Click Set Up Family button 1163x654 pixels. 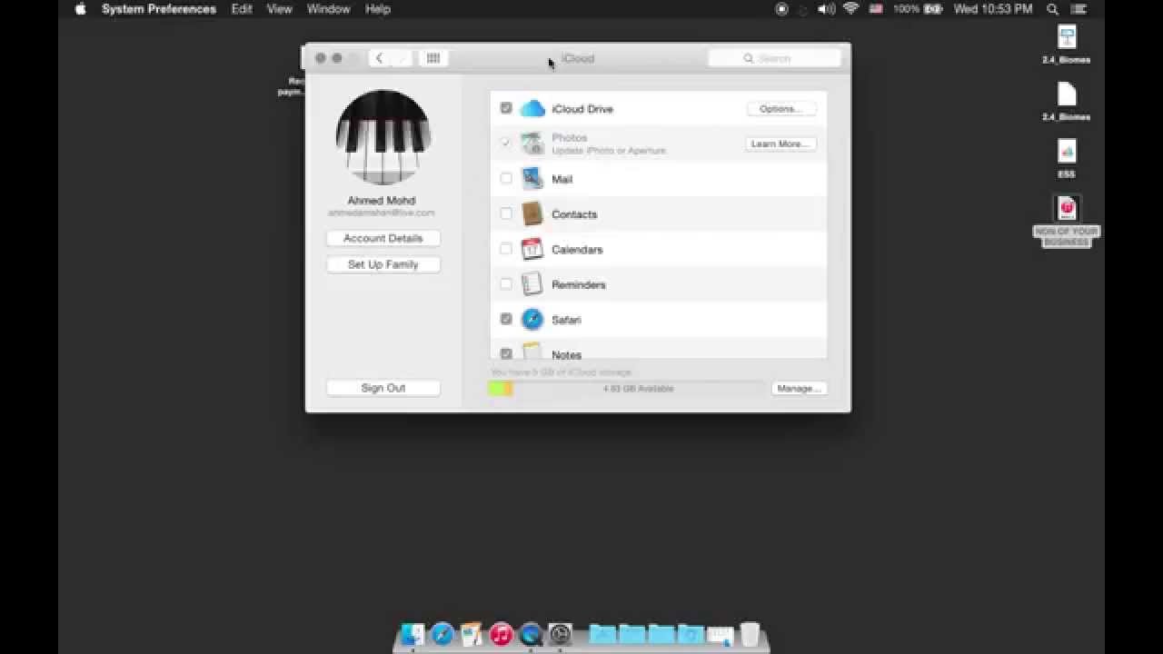383,264
